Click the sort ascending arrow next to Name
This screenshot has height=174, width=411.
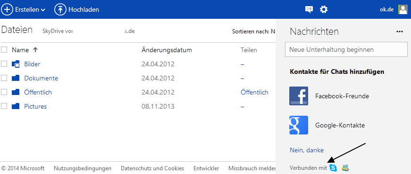(35, 50)
